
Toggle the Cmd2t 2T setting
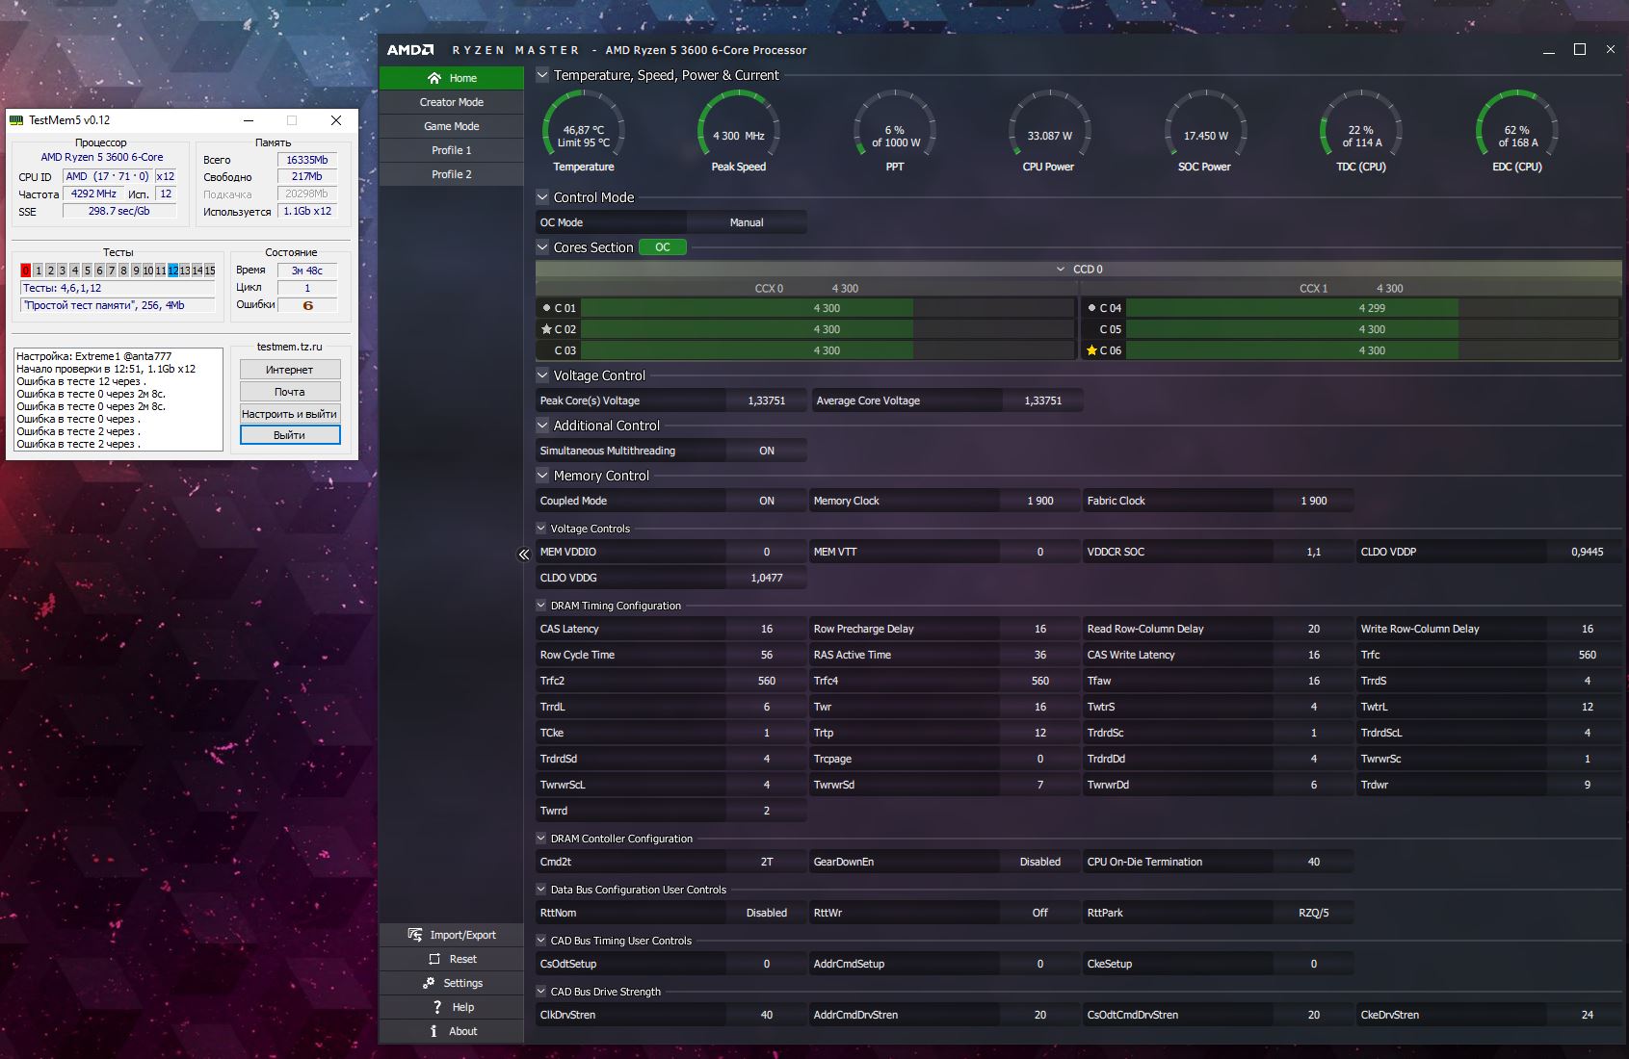point(767,862)
